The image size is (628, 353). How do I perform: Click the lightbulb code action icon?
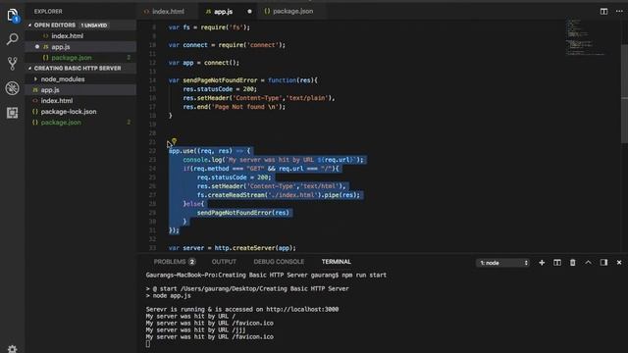pos(175,141)
